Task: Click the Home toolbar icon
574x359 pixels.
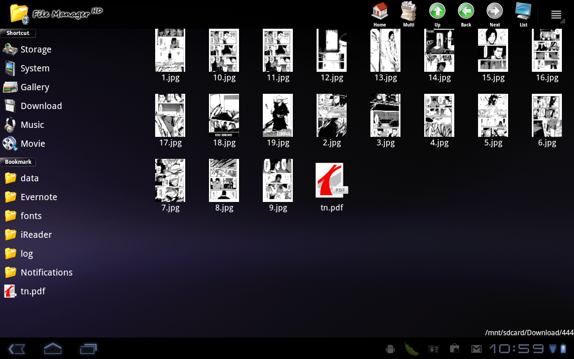Action: point(380,14)
